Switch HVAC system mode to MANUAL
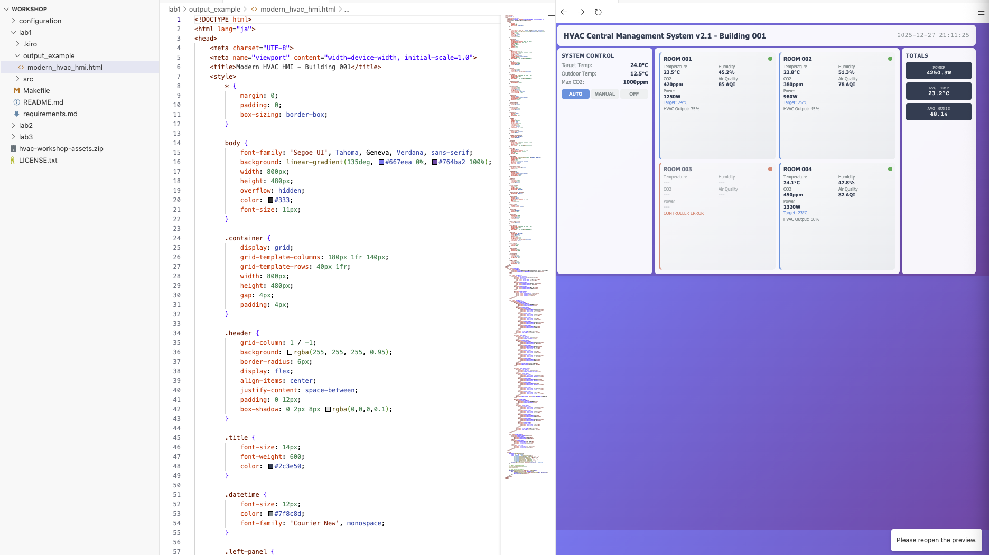This screenshot has height=555, width=989. pyautogui.click(x=604, y=94)
